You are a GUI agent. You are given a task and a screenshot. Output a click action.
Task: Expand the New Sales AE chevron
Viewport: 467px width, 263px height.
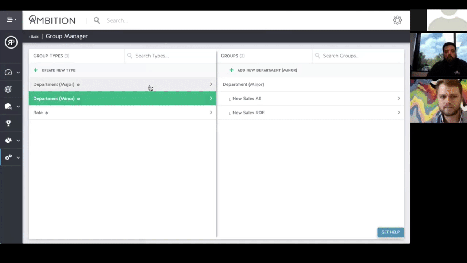coord(398,98)
